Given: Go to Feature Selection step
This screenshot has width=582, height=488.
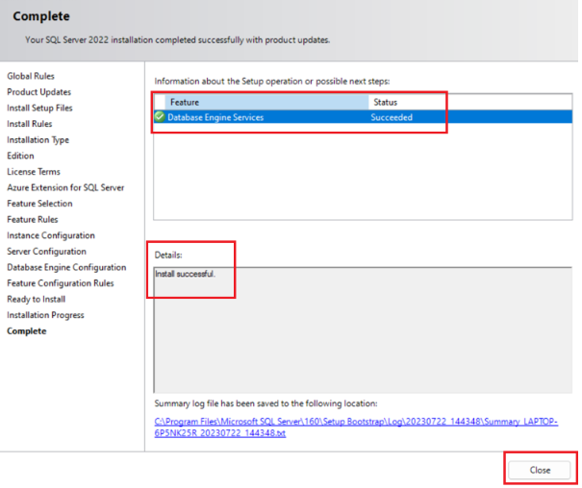Looking at the screenshot, I should (x=39, y=204).
